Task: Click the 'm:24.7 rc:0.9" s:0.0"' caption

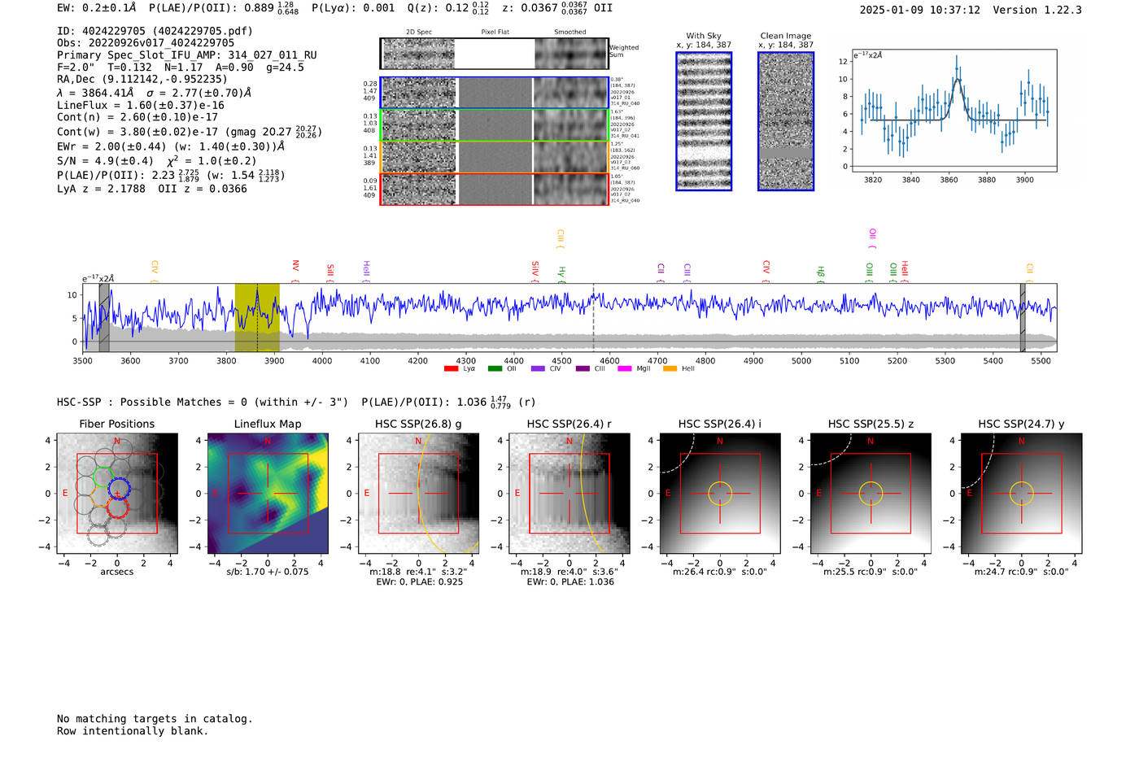Action: 1022,572
